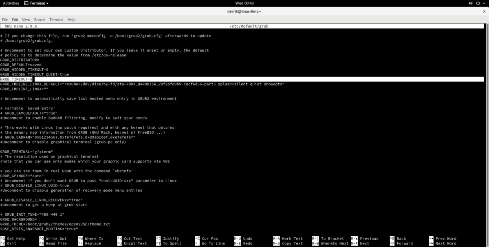
Task: Click the ^C Cur Pos shortcut
Action: coord(207,239)
